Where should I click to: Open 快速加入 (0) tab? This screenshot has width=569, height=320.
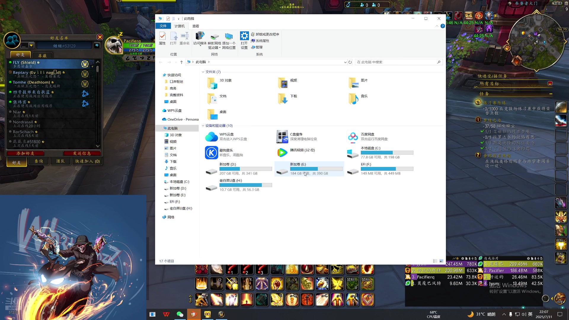point(87,161)
